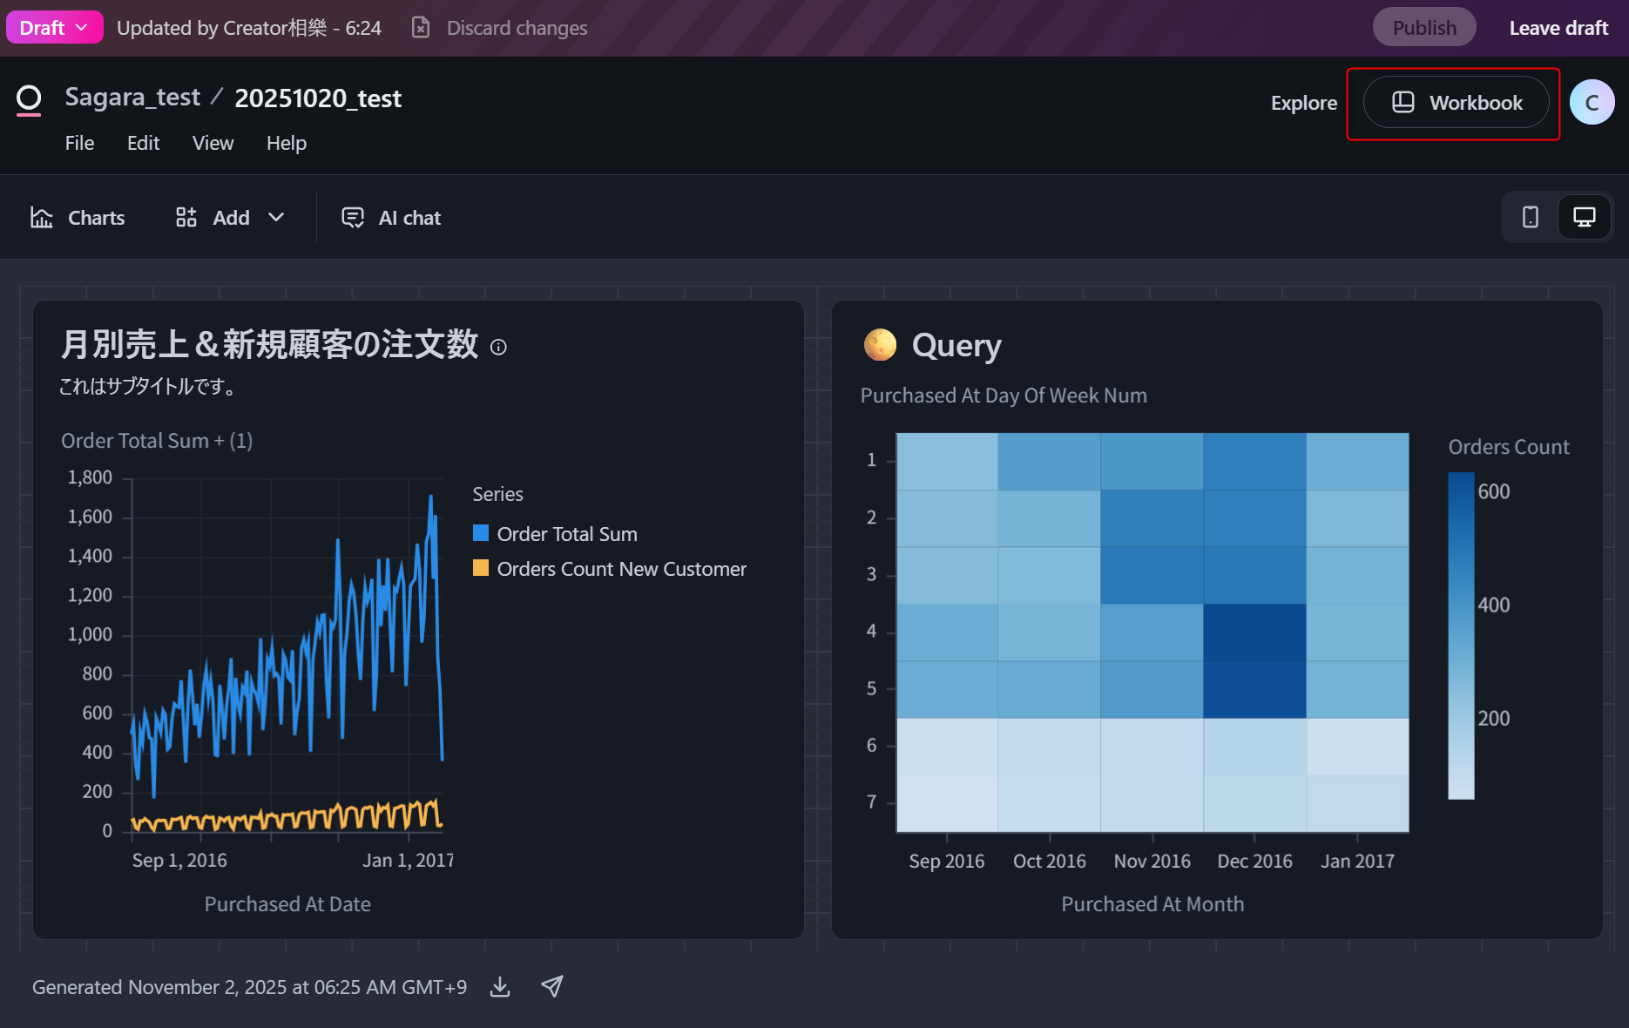This screenshot has width=1629, height=1028.
Task: Open the Charts panel
Action: click(78, 218)
